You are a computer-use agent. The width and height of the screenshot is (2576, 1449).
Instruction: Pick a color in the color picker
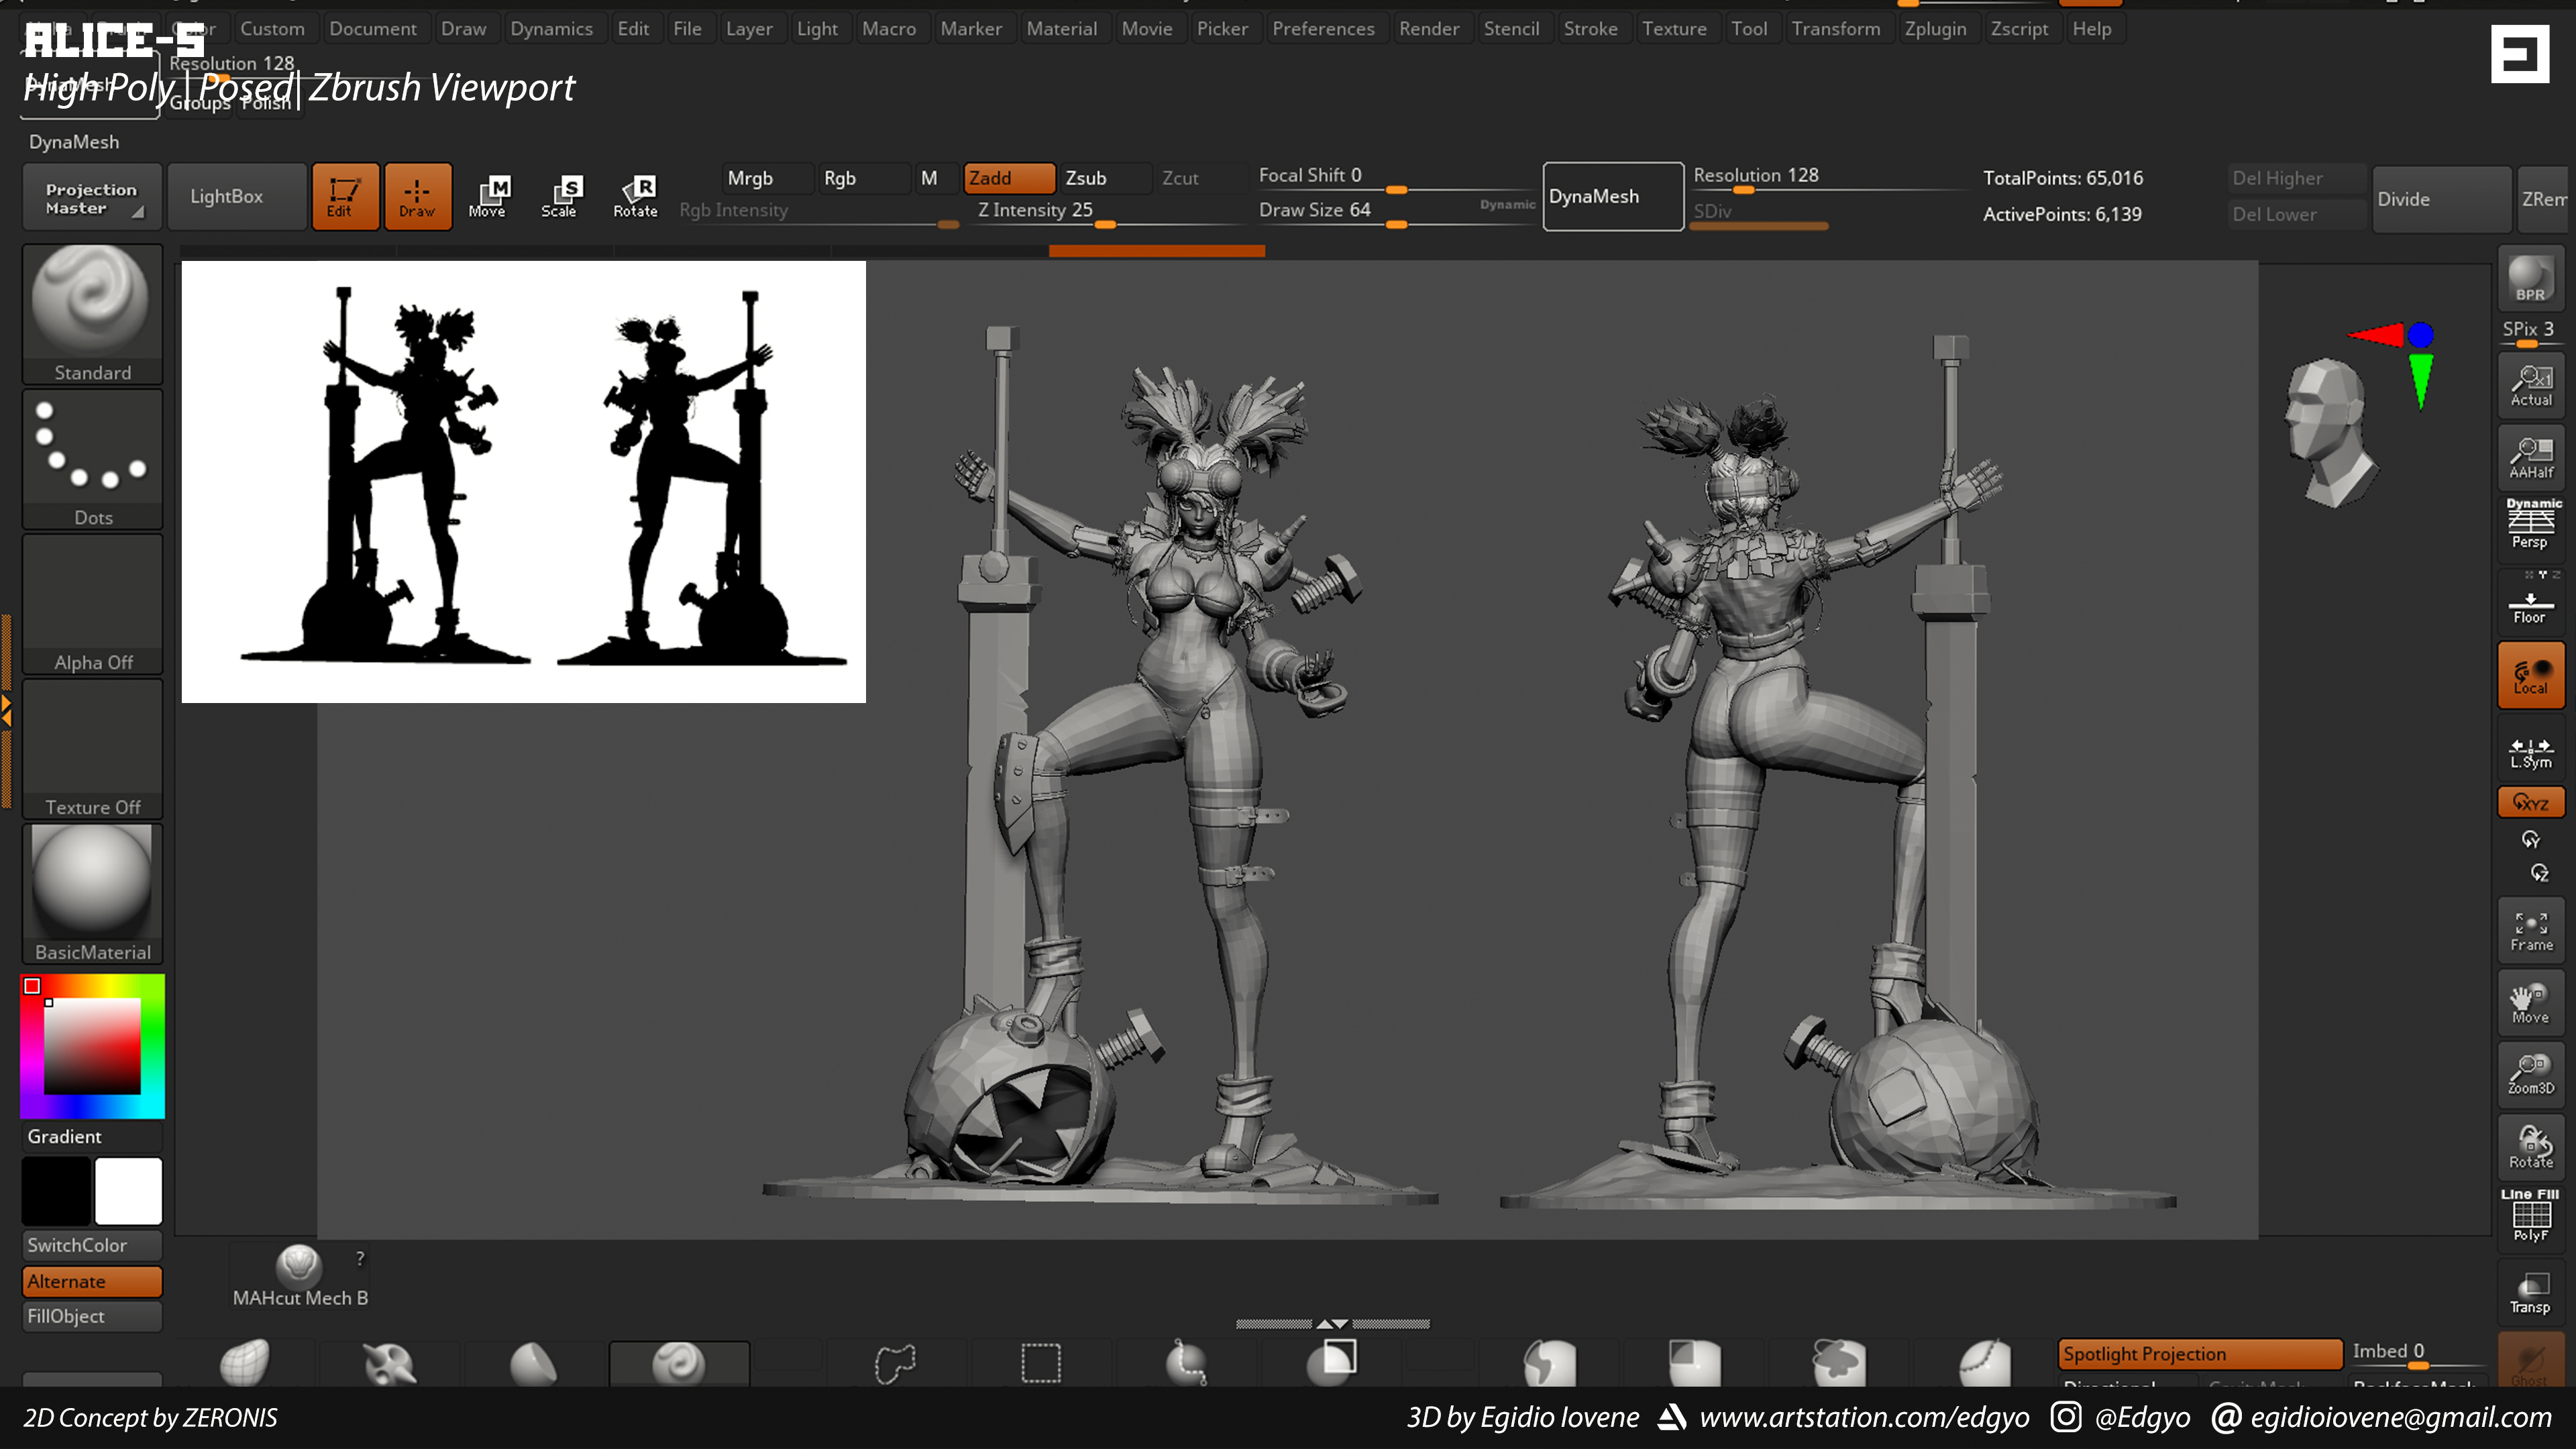click(92, 1046)
